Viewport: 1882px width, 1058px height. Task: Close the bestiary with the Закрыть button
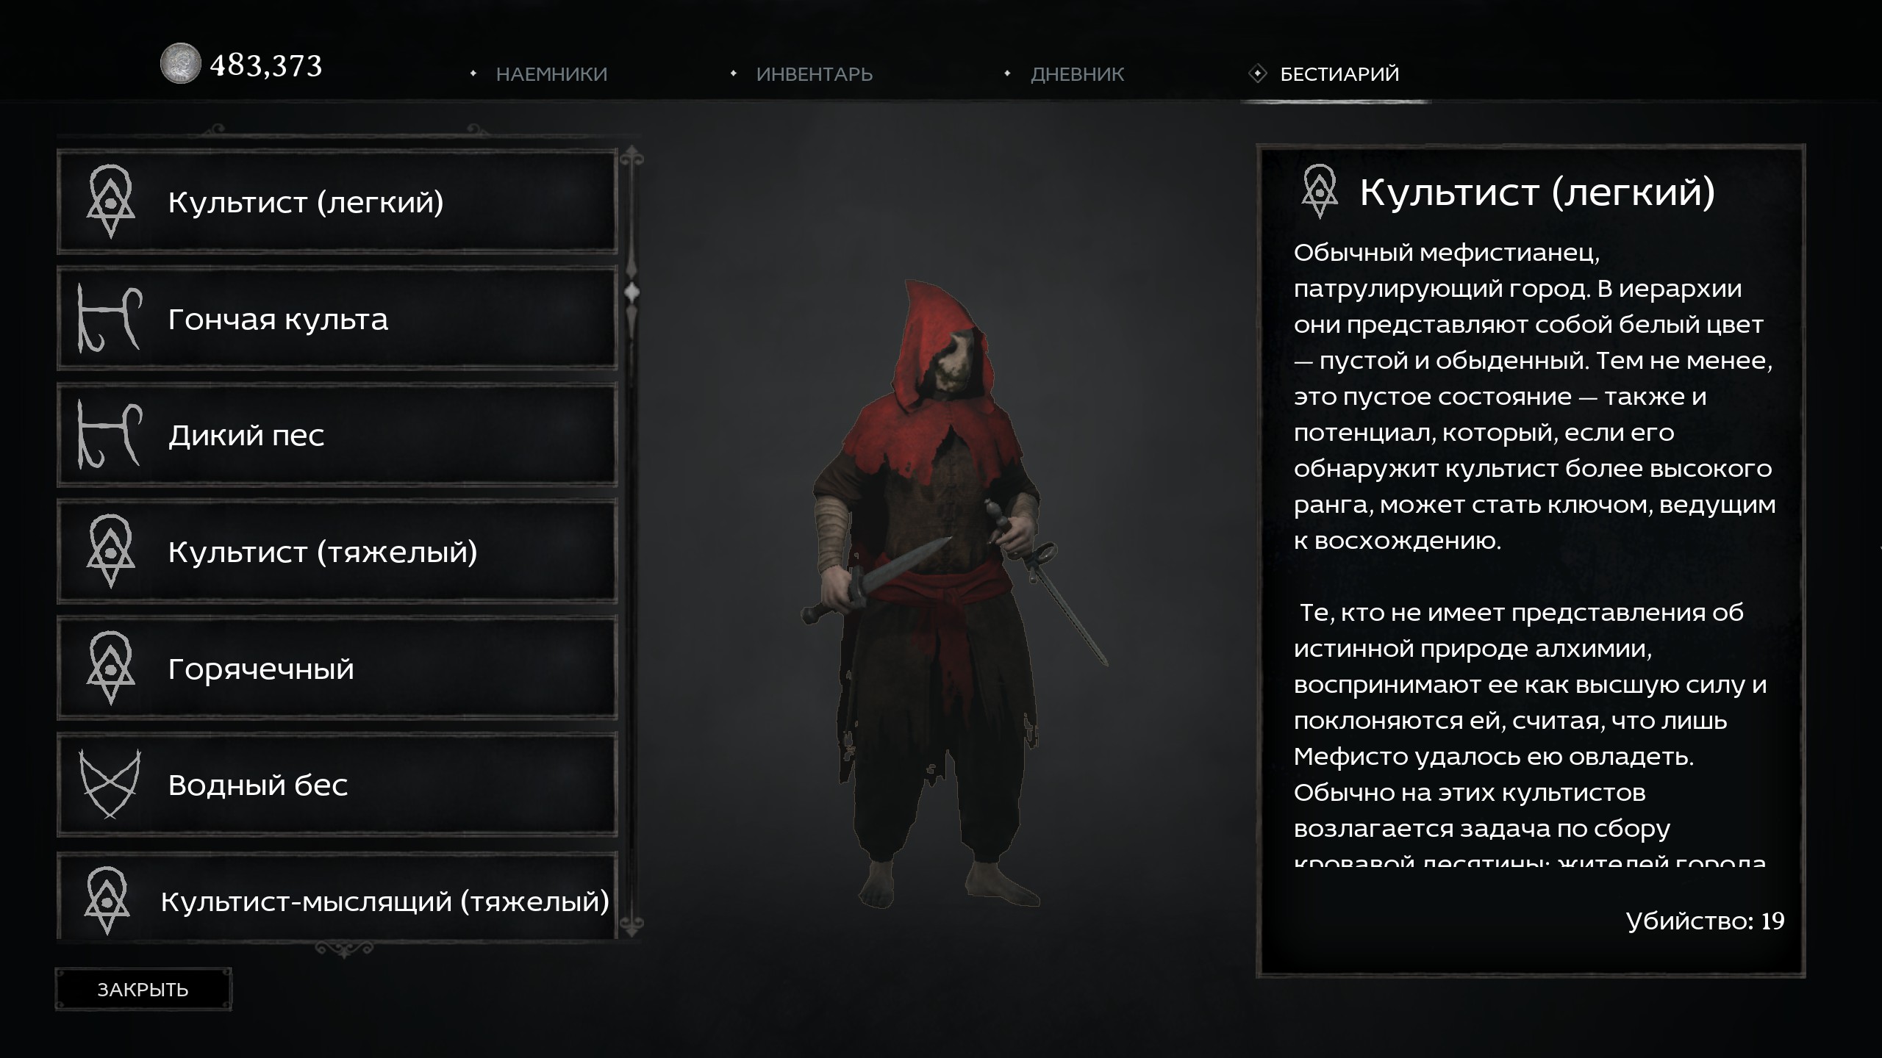tap(143, 989)
